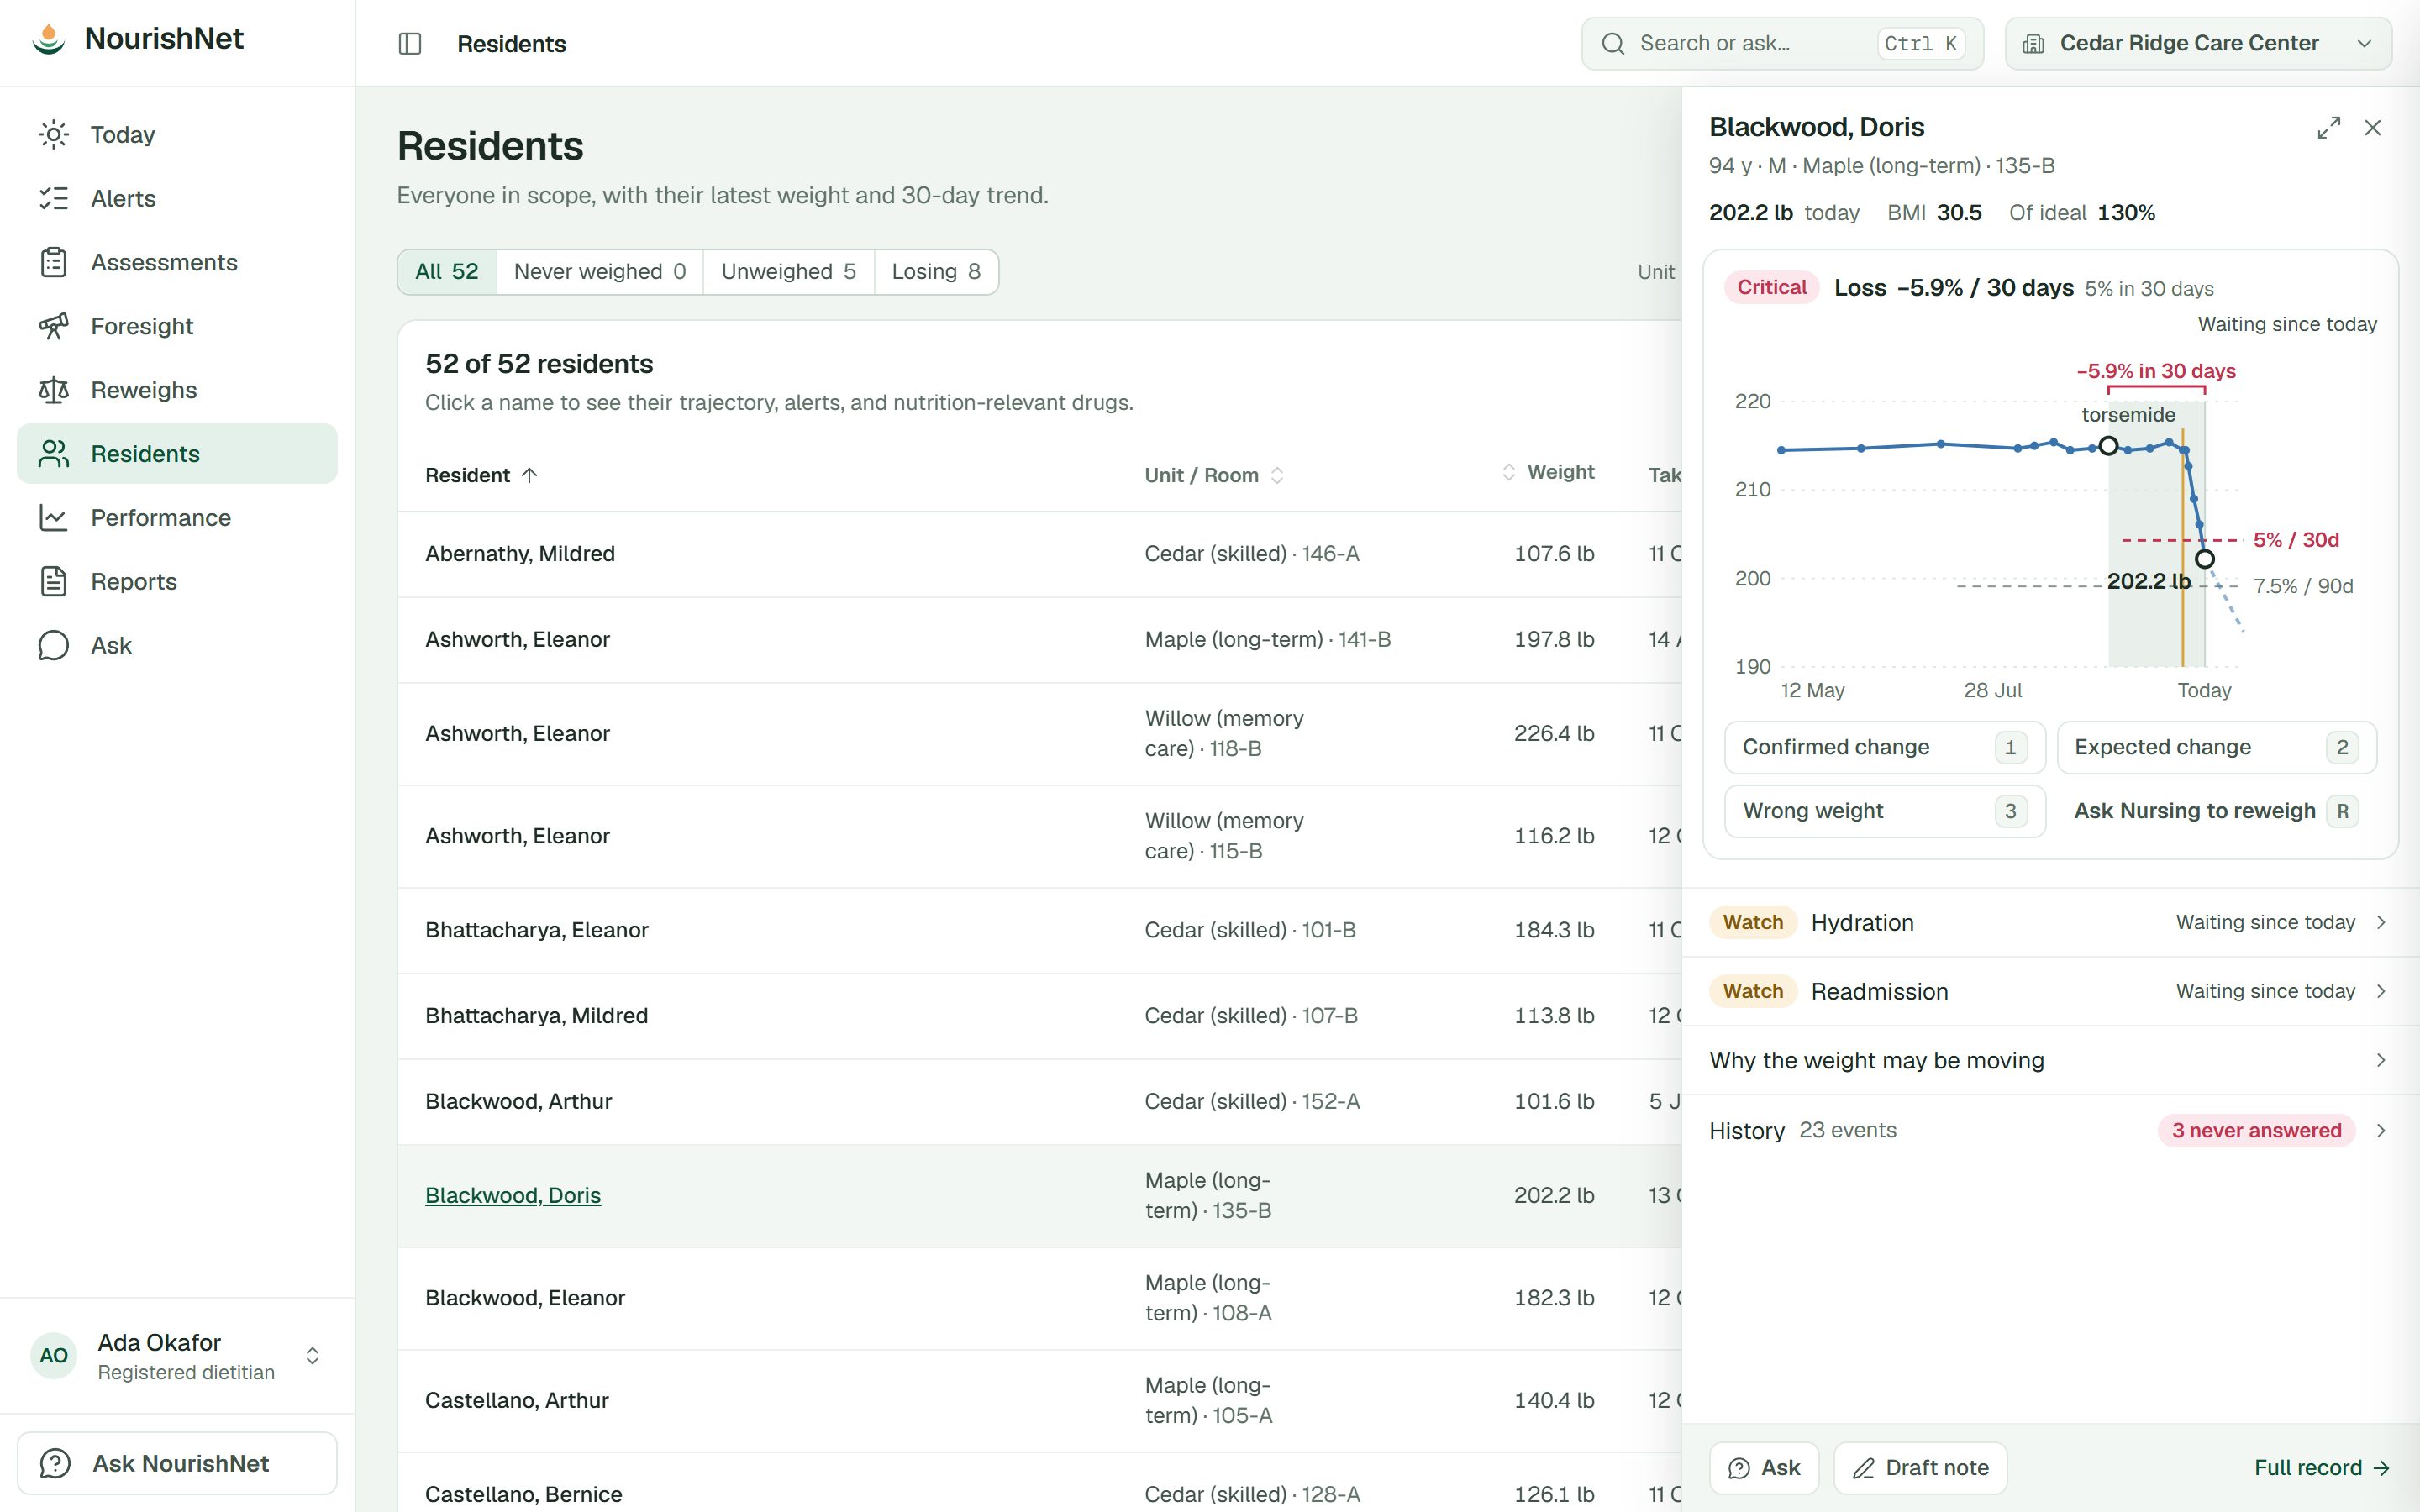
Task: Expand the Readmission watch row
Action: pyautogui.click(x=2050, y=991)
